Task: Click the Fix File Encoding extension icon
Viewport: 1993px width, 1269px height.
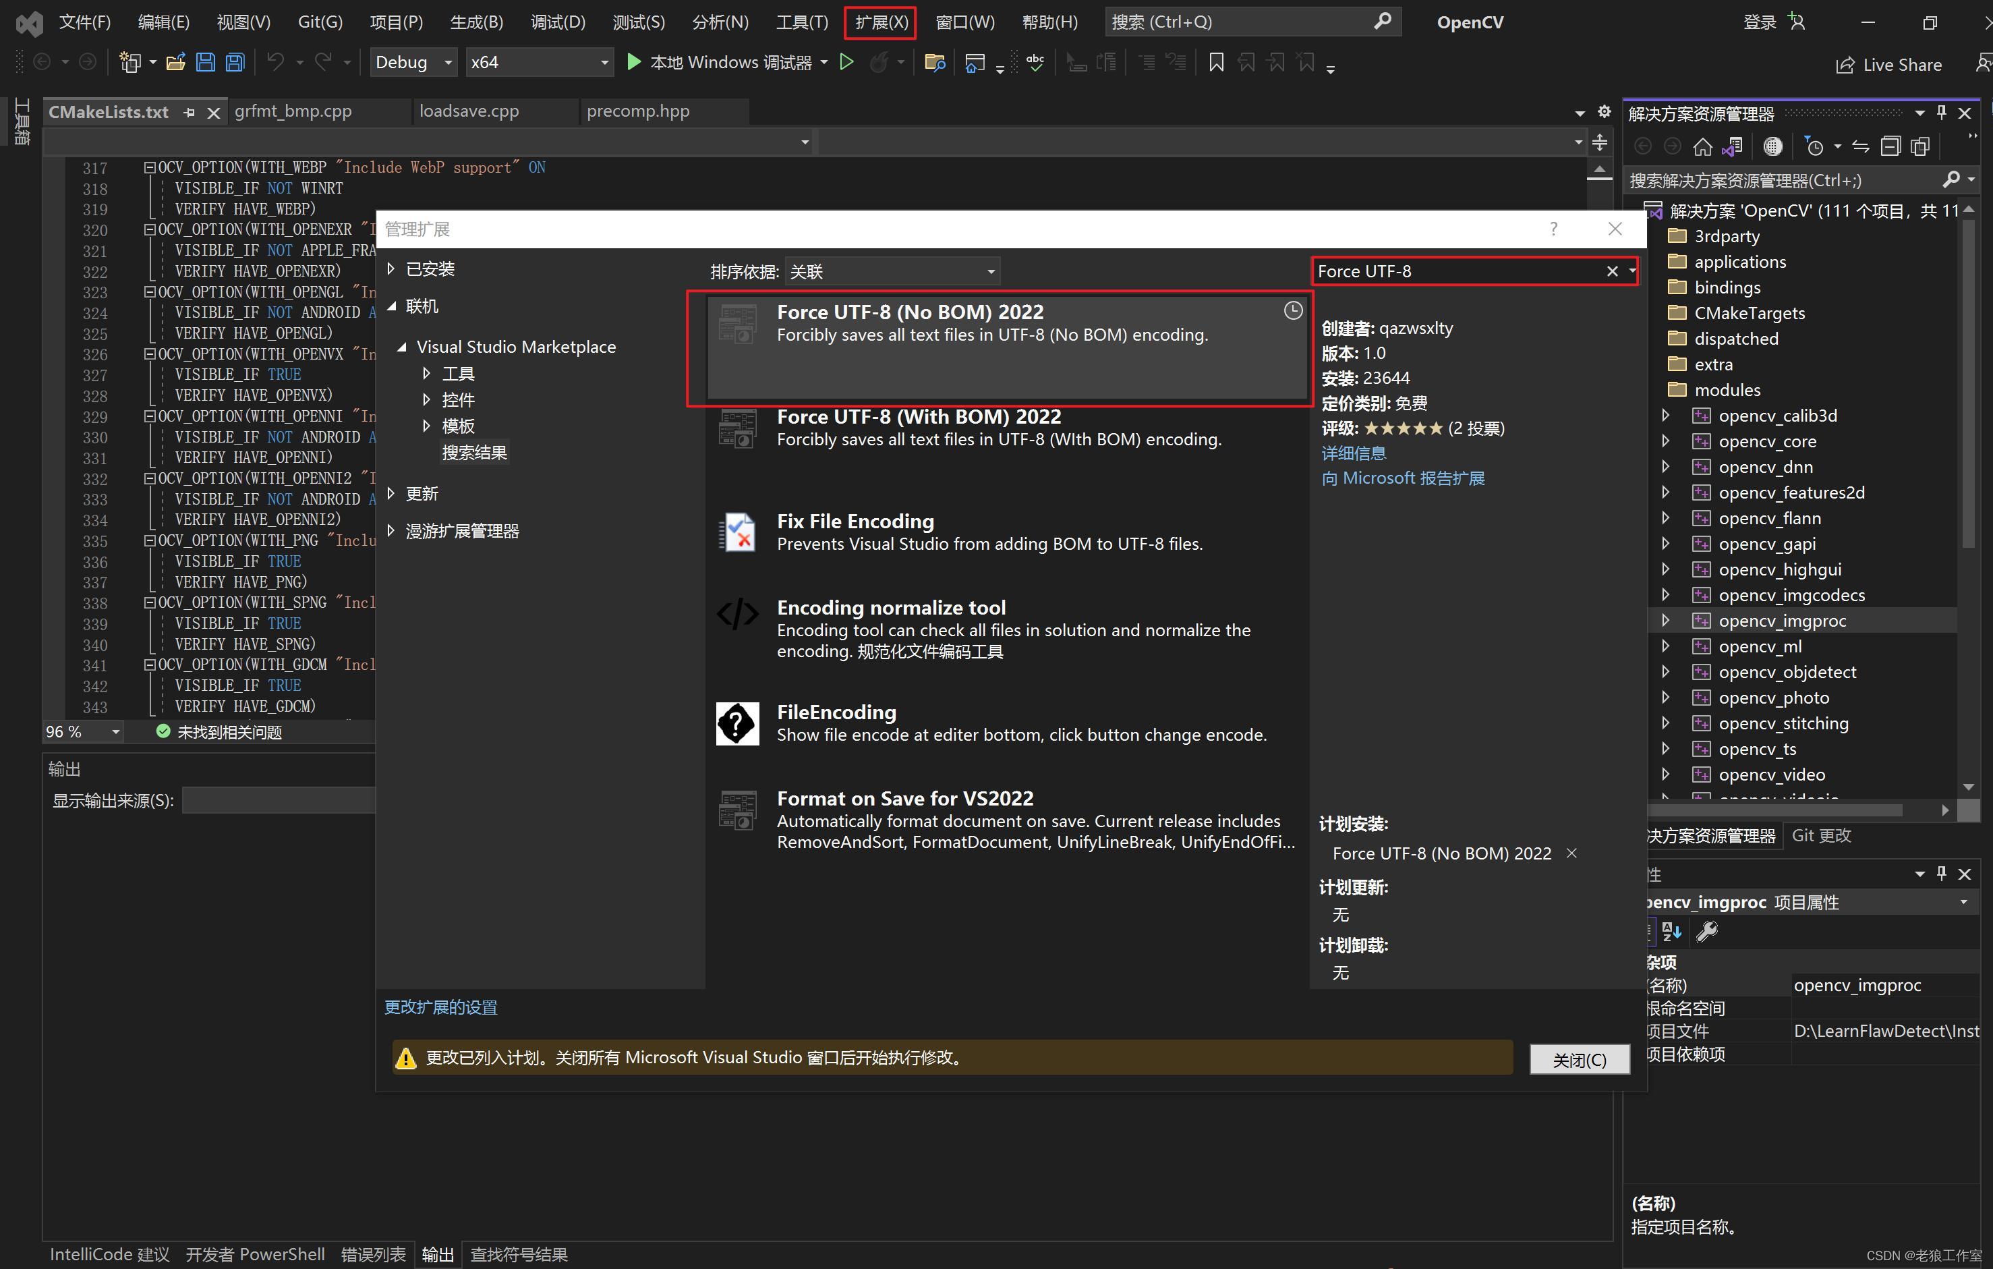Action: click(x=737, y=532)
